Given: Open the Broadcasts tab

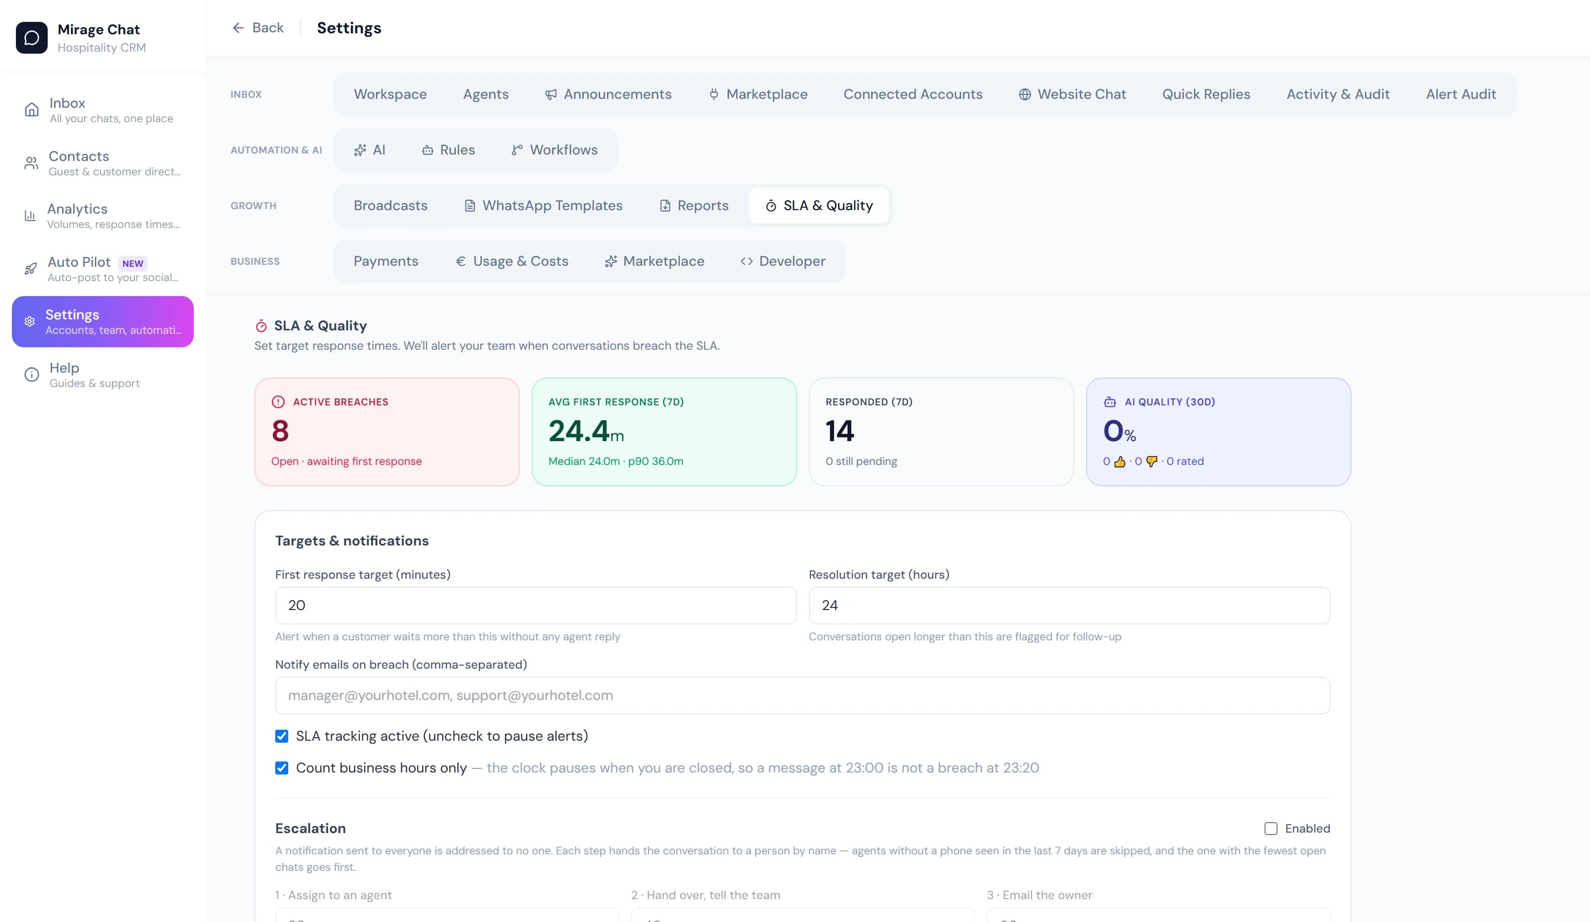Looking at the screenshot, I should point(390,206).
